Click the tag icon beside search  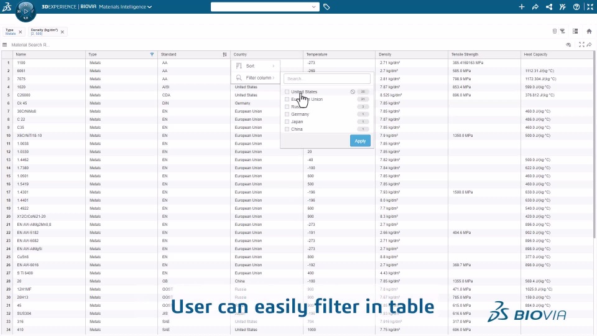coord(326,7)
